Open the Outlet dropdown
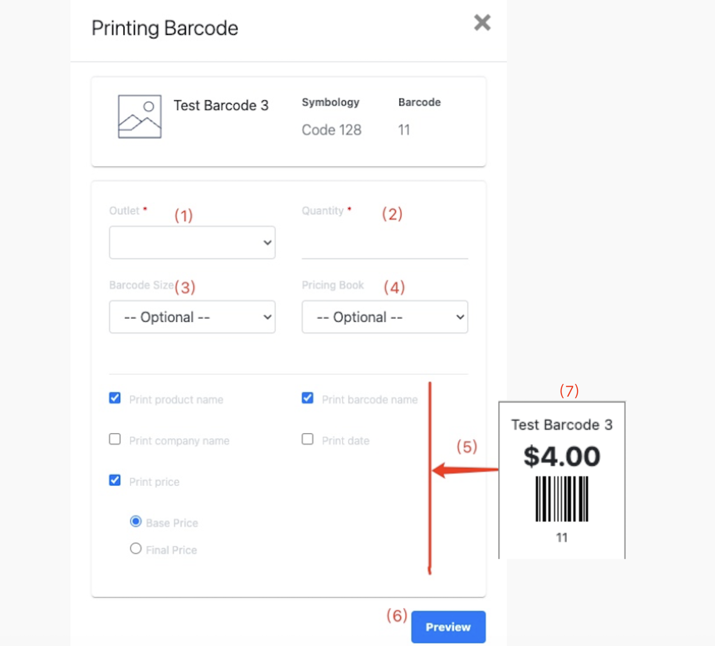The height and width of the screenshot is (646, 715). click(x=192, y=242)
